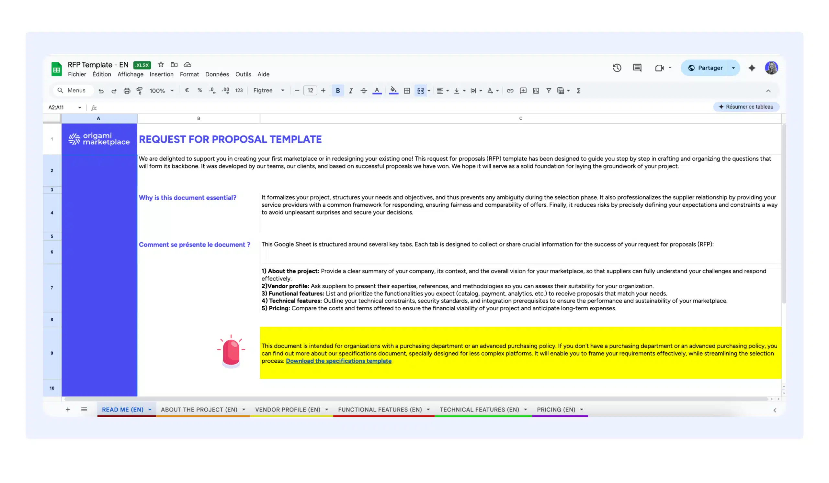The height and width of the screenshot is (483, 829).
Task: Create a filter with funnel icon
Action: pyautogui.click(x=549, y=91)
